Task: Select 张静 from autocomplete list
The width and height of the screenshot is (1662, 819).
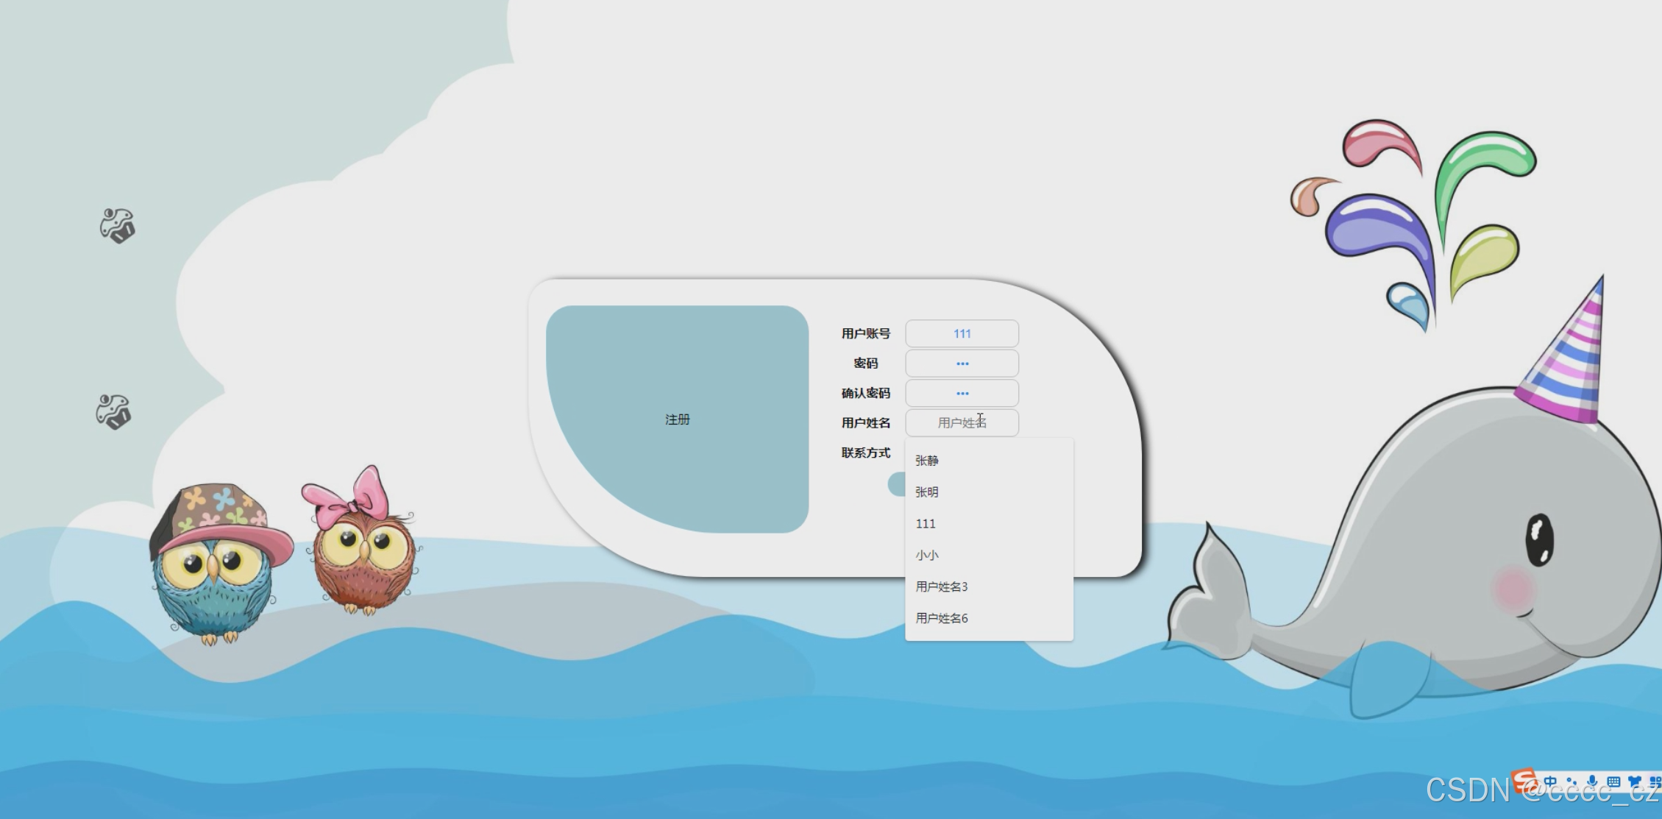Action: point(927,461)
